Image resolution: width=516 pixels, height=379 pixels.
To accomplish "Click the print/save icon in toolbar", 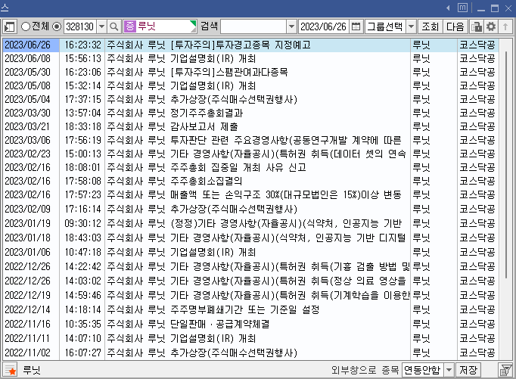I will point(476,26).
